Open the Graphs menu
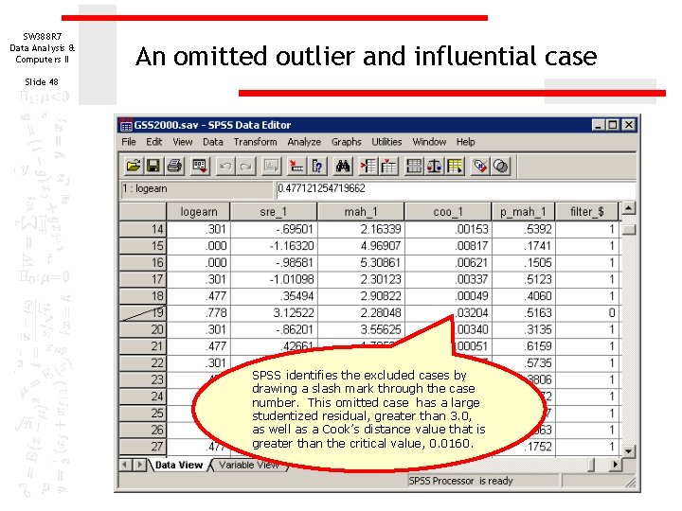The height and width of the screenshot is (511, 682). pos(347,142)
